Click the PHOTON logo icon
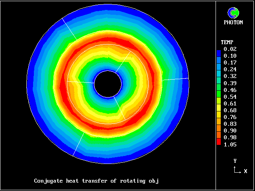255x191 pixels. click(235, 13)
